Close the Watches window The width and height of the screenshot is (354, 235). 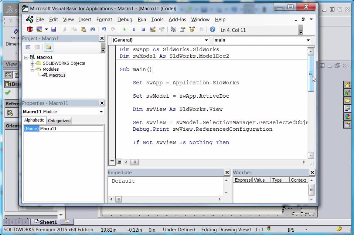click(x=312, y=172)
